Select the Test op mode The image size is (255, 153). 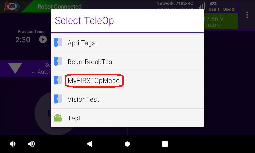[x=74, y=118]
